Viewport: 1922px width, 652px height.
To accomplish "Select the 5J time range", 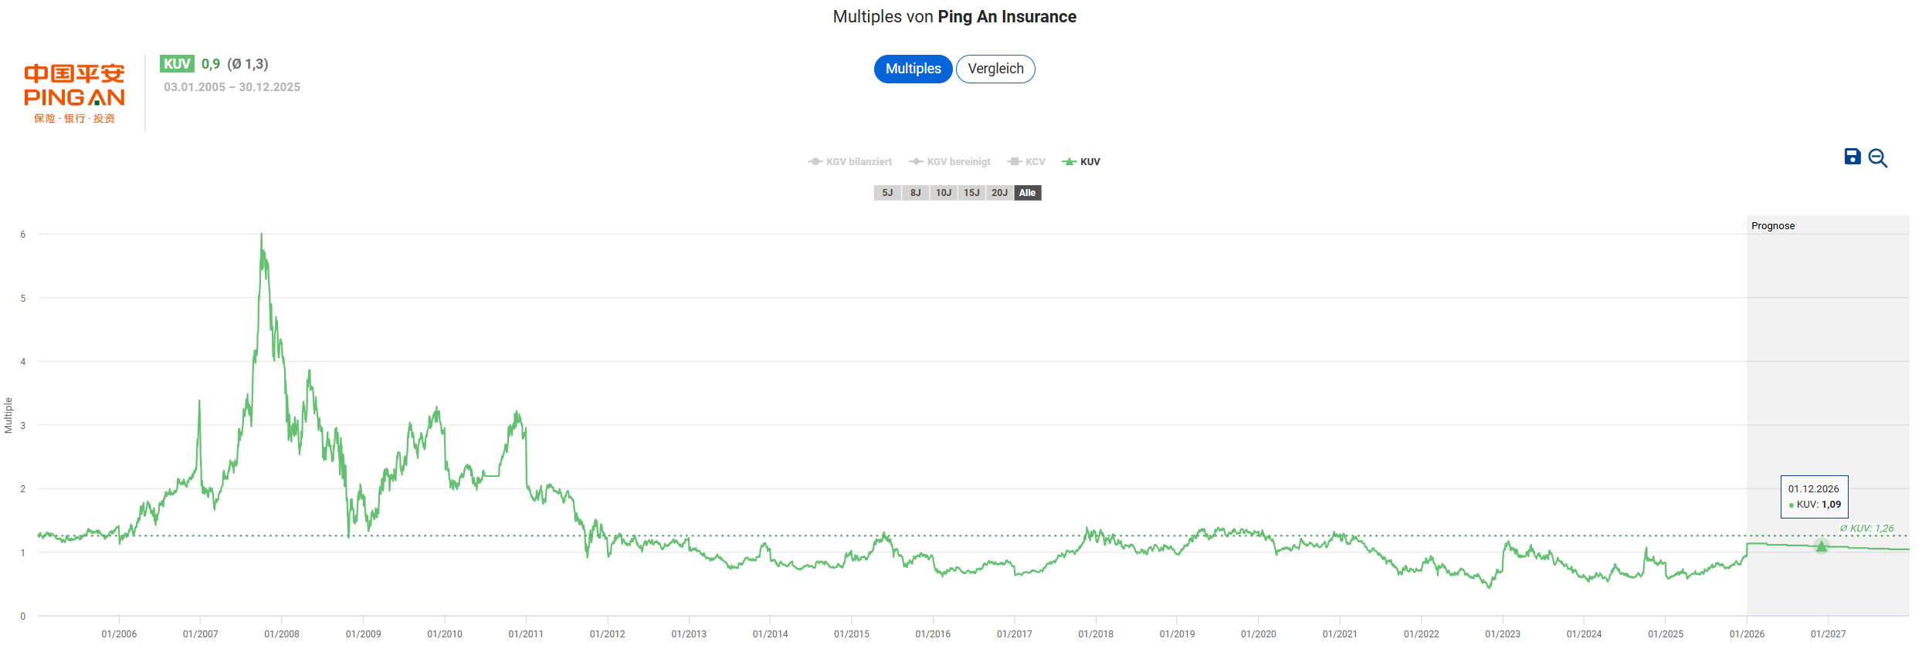I will click(x=887, y=193).
